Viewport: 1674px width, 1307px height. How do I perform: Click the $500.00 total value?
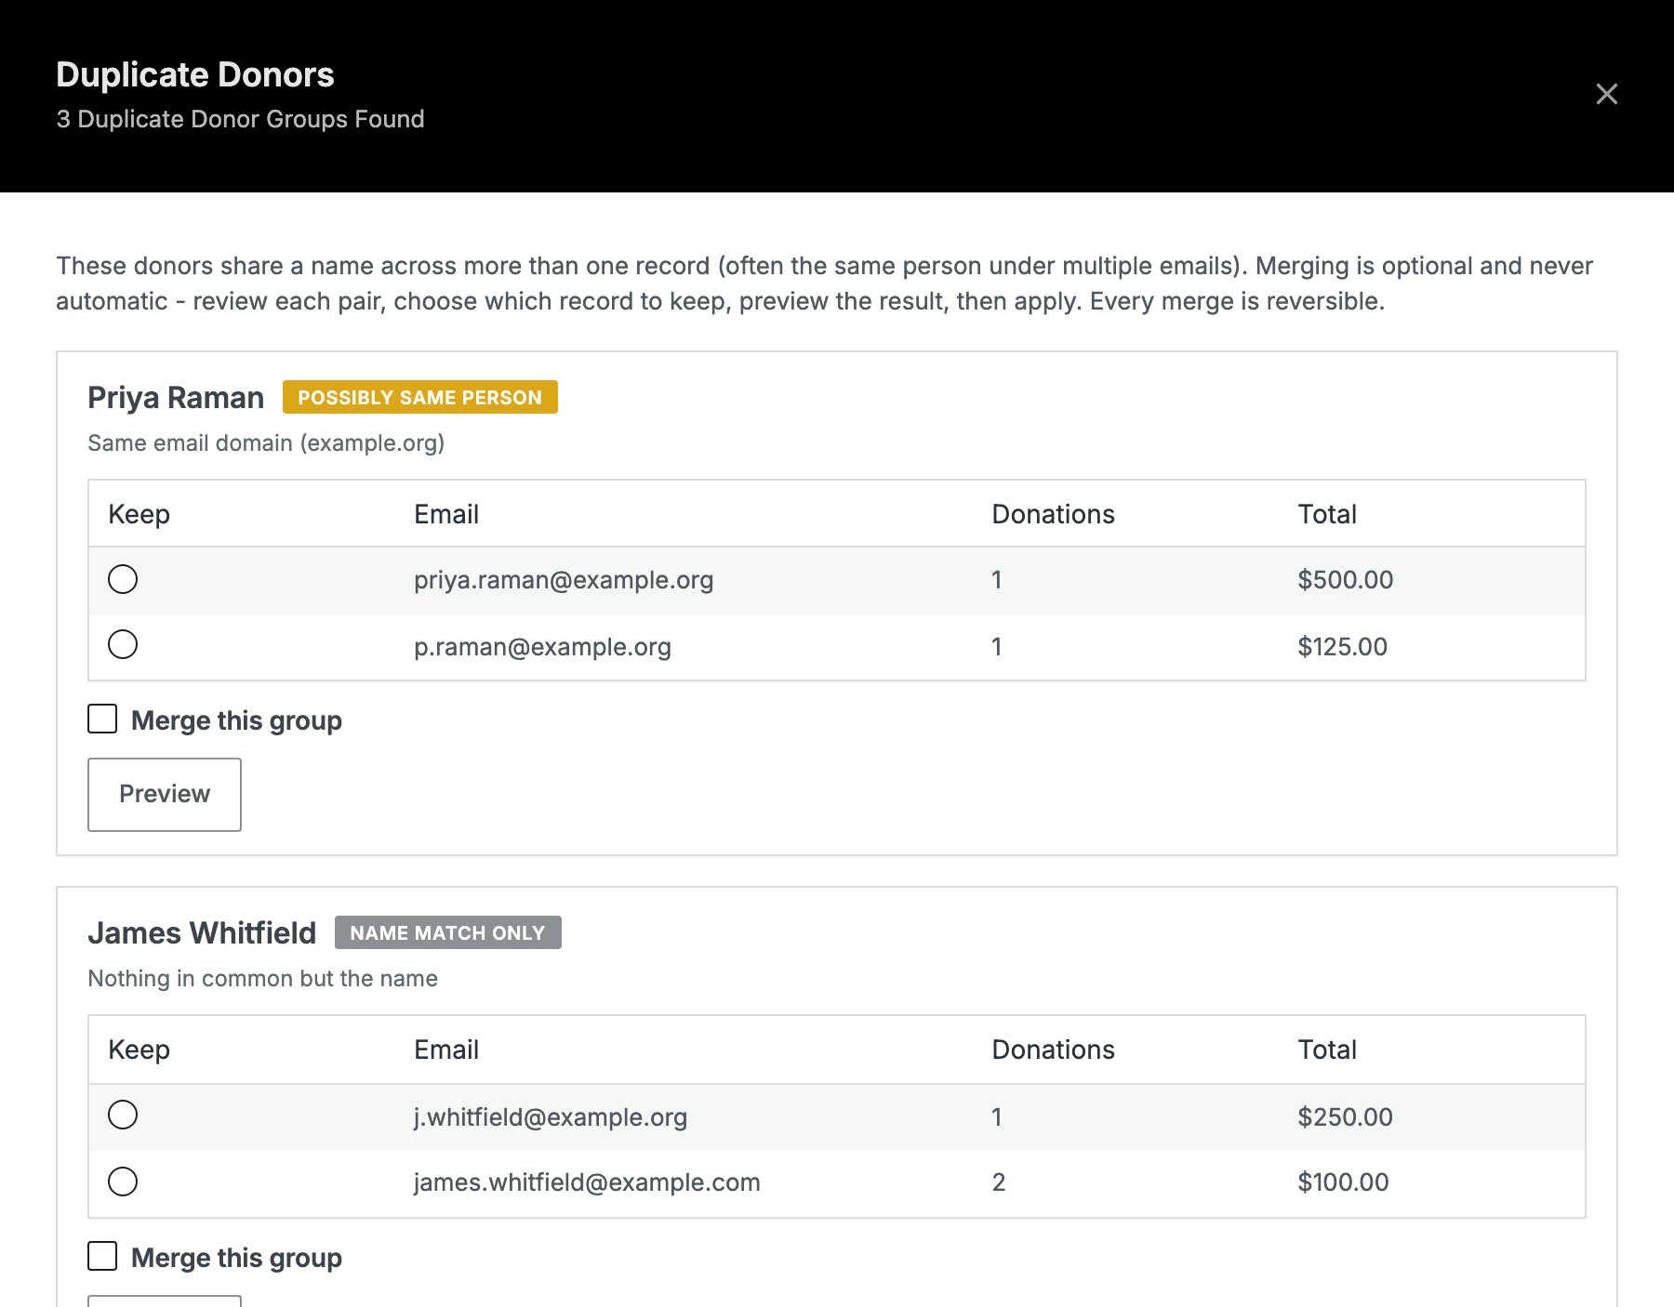click(1345, 580)
